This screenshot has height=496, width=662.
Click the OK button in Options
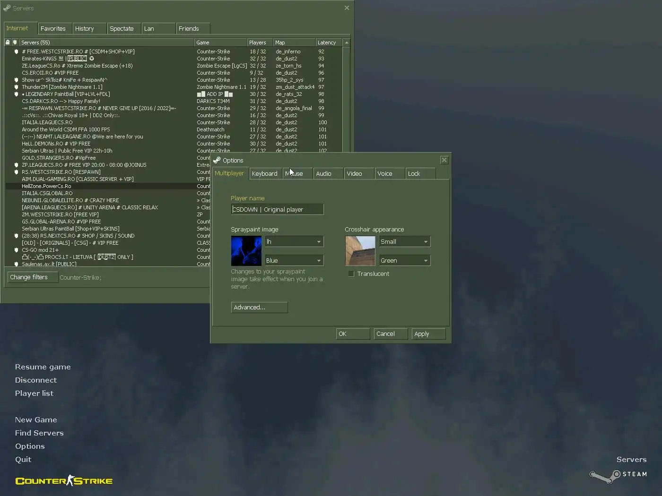click(353, 334)
